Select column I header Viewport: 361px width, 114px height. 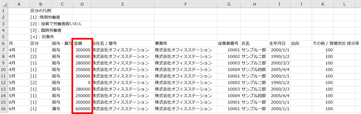point(279,4)
